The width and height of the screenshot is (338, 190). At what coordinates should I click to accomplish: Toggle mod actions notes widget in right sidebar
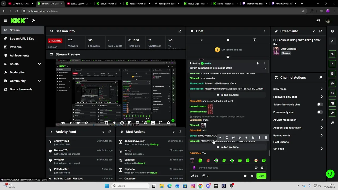pyautogui.click(x=332, y=73)
